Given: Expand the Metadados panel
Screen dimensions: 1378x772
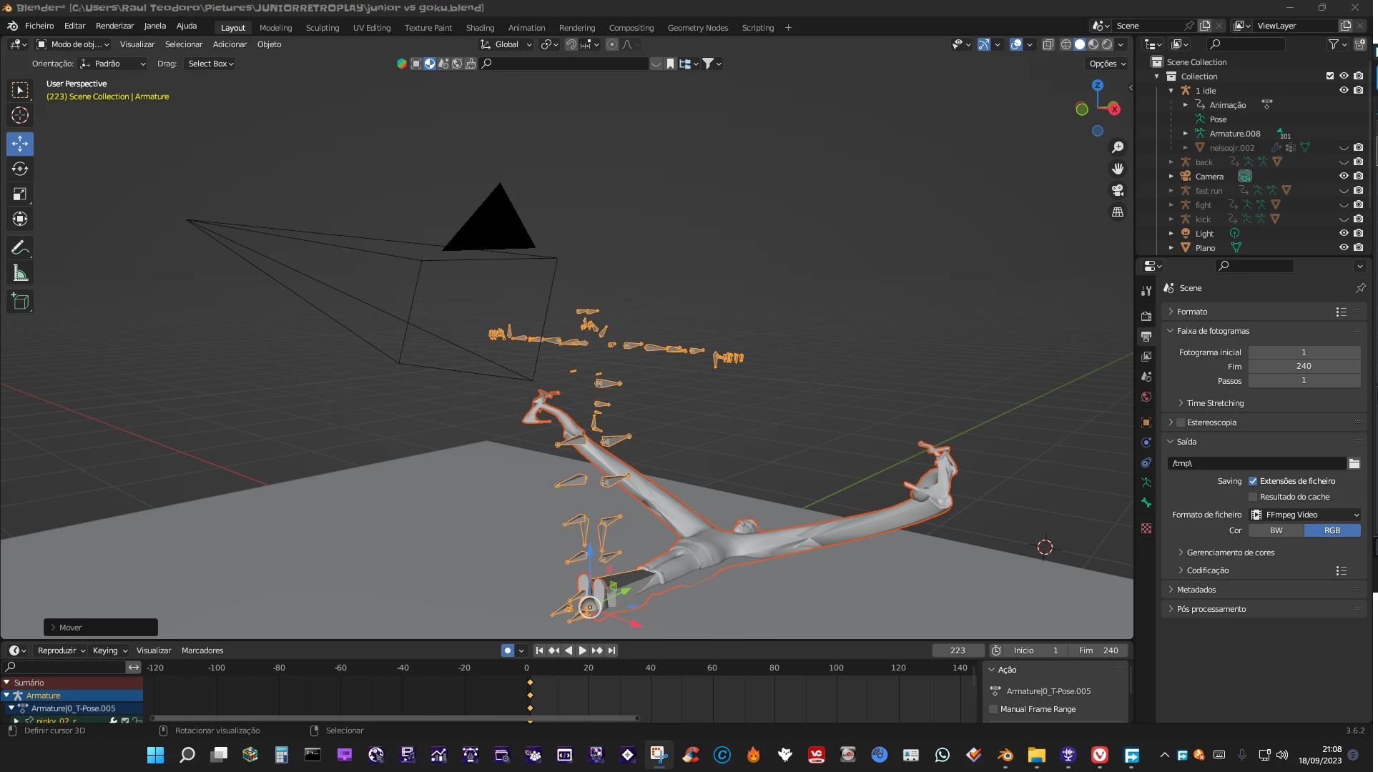Looking at the screenshot, I should 1196,590.
